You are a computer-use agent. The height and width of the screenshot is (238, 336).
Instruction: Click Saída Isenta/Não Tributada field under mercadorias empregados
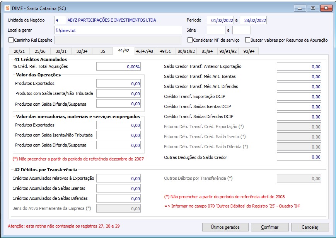[x=118, y=135]
